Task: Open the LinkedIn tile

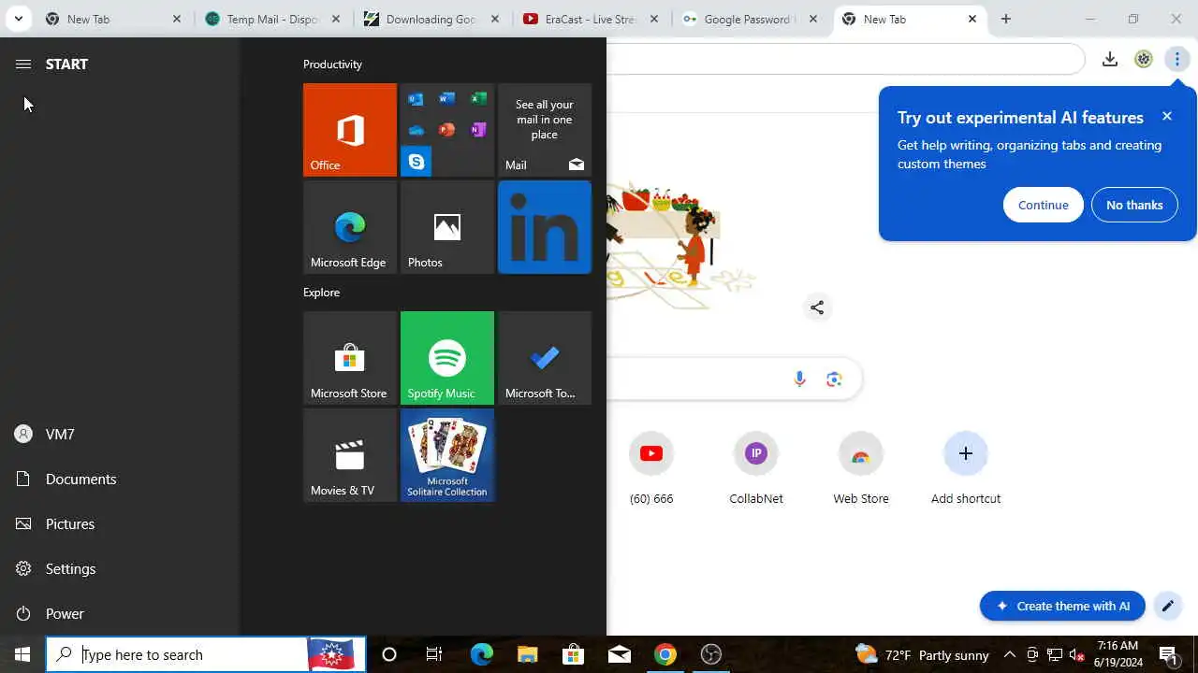Action: click(x=545, y=227)
